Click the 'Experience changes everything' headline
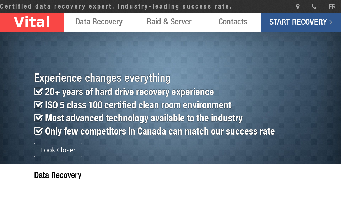The width and height of the screenshot is (341, 213). [x=102, y=78]
